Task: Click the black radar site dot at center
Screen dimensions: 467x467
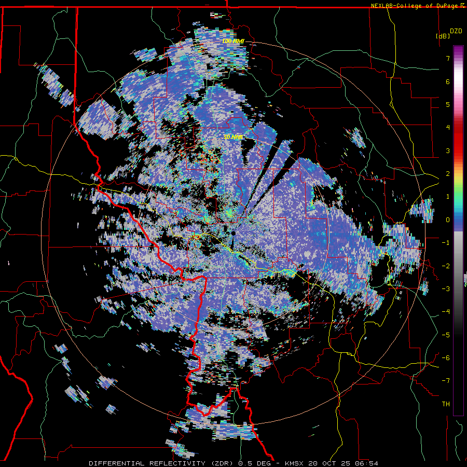Action: pyautogui.click(x=233, y=233)
